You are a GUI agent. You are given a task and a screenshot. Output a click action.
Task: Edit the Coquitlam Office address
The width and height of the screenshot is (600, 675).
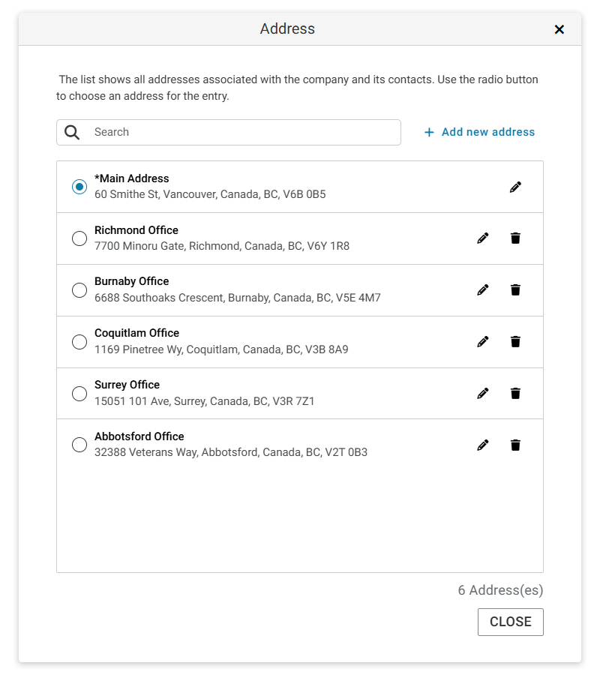[483, 341]
